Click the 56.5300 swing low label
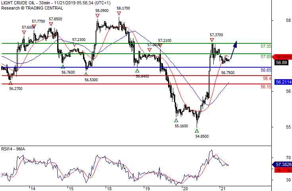Image resolution: width=292 pixels, height=191 pixels. (x=91, y=80)
